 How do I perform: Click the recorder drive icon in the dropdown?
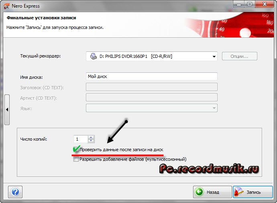click(94, 56)
